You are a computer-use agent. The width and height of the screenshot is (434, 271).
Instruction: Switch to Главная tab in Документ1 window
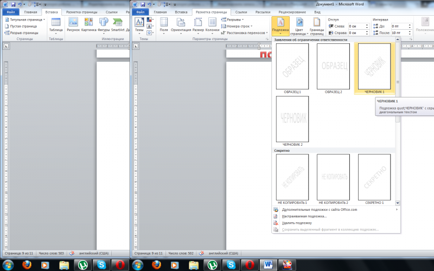click(160, 12)
